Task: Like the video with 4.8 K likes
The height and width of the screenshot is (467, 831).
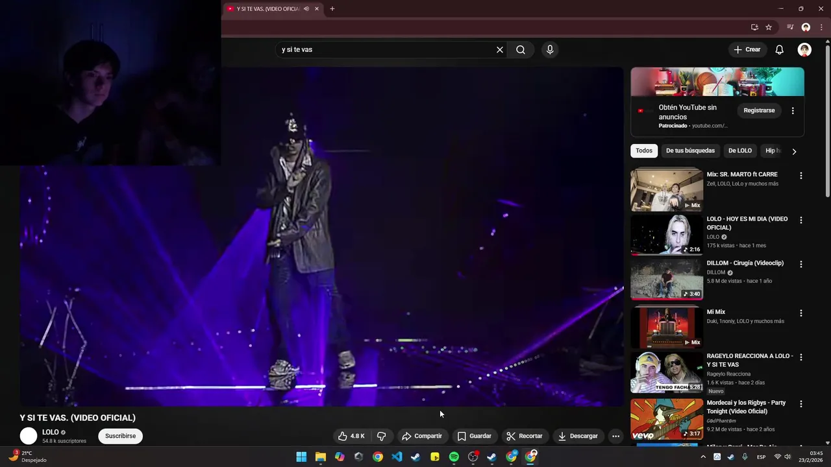Action: click(x=351, y=436)
